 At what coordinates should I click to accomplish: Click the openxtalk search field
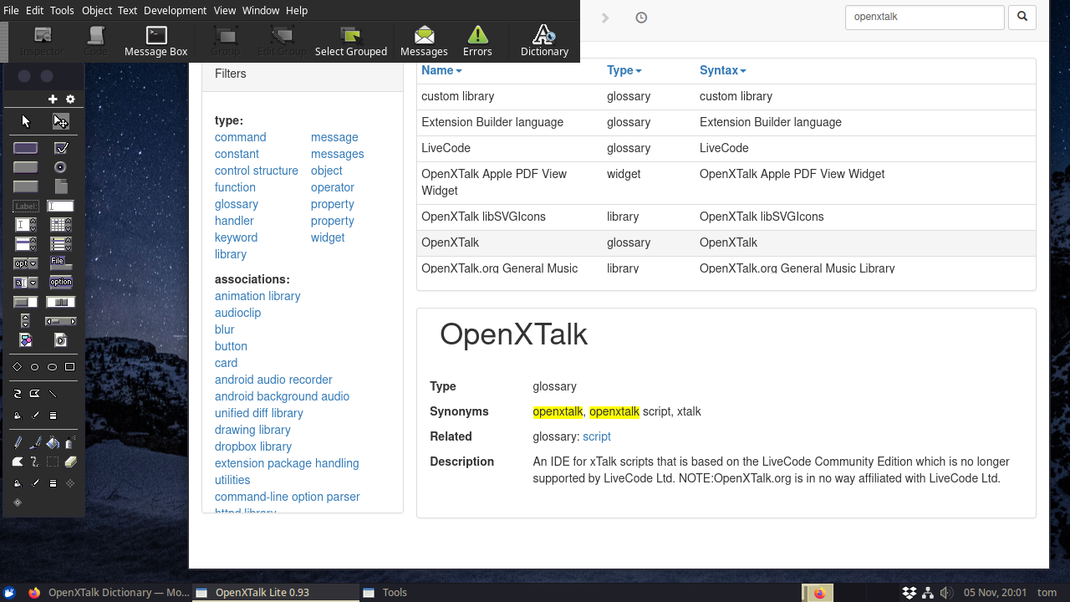(x=925, y=17)
